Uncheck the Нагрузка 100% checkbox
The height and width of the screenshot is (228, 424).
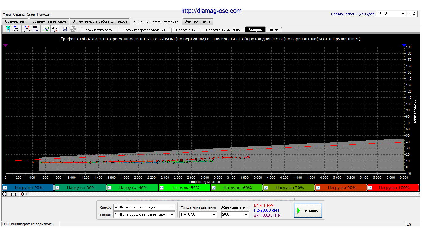pyautogui.click(x=370, y=188)
